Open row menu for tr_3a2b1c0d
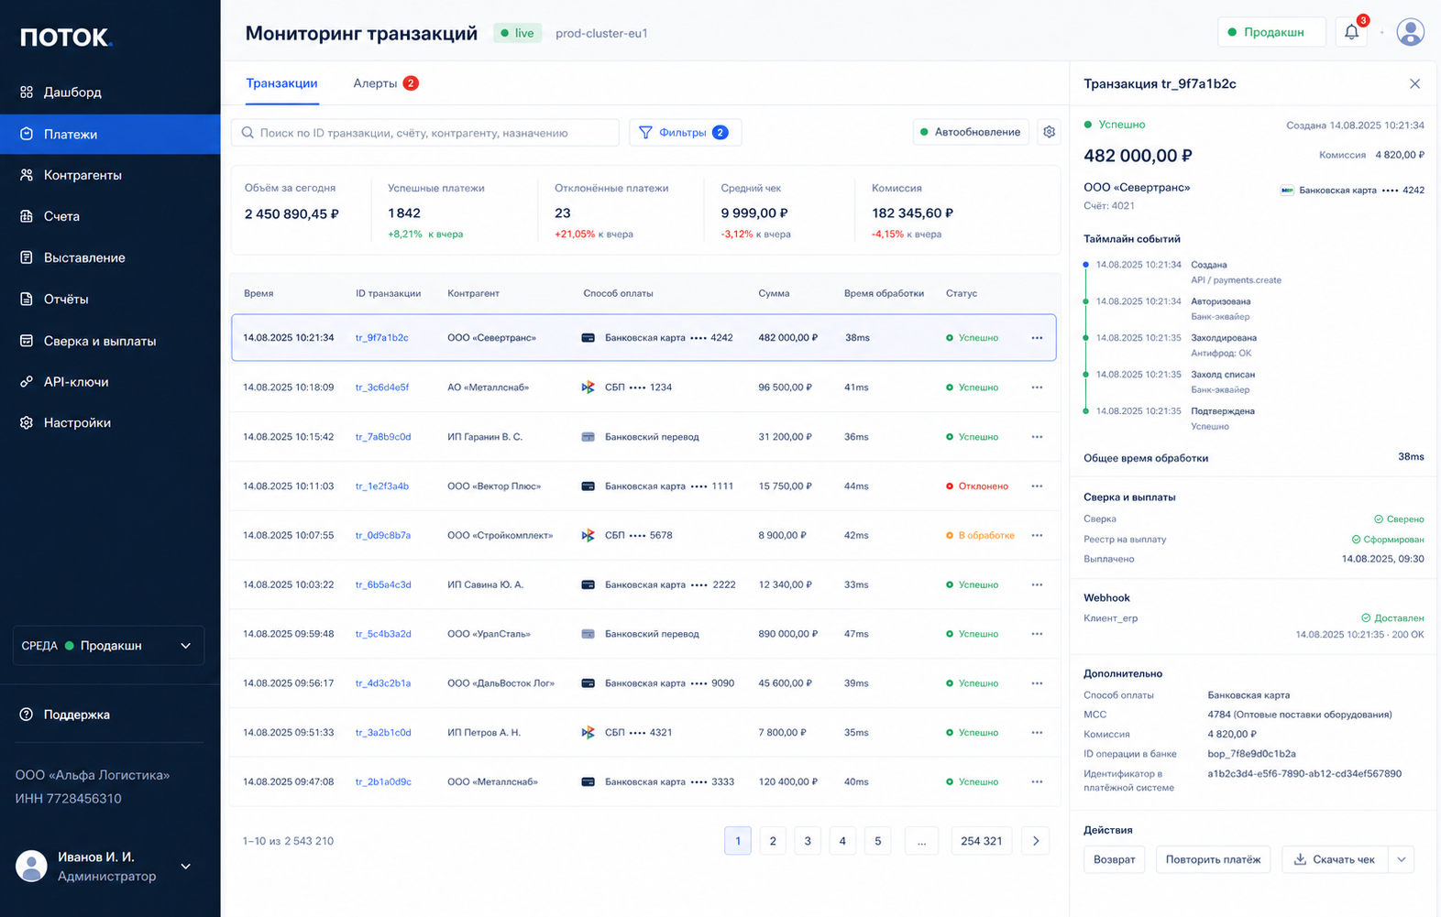The height and width of the screenshot is (917, 1441). tap(1037, 733)
